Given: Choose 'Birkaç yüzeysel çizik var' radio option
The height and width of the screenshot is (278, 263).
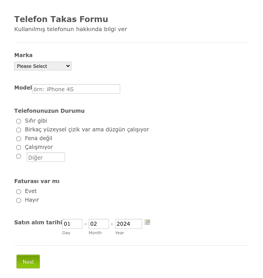Looking at the screenshot, I should 19,130.
